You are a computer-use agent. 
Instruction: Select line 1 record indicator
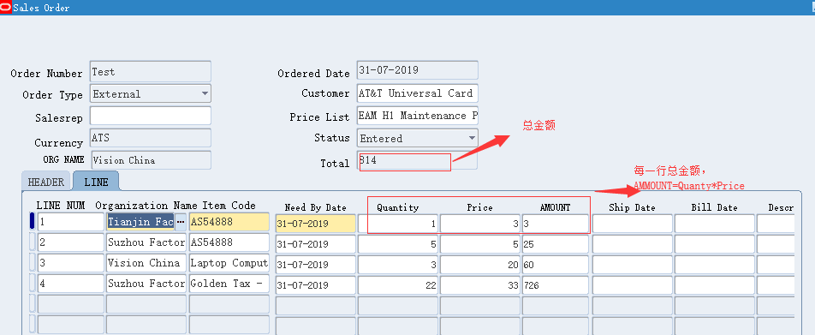tap(33, 222)
